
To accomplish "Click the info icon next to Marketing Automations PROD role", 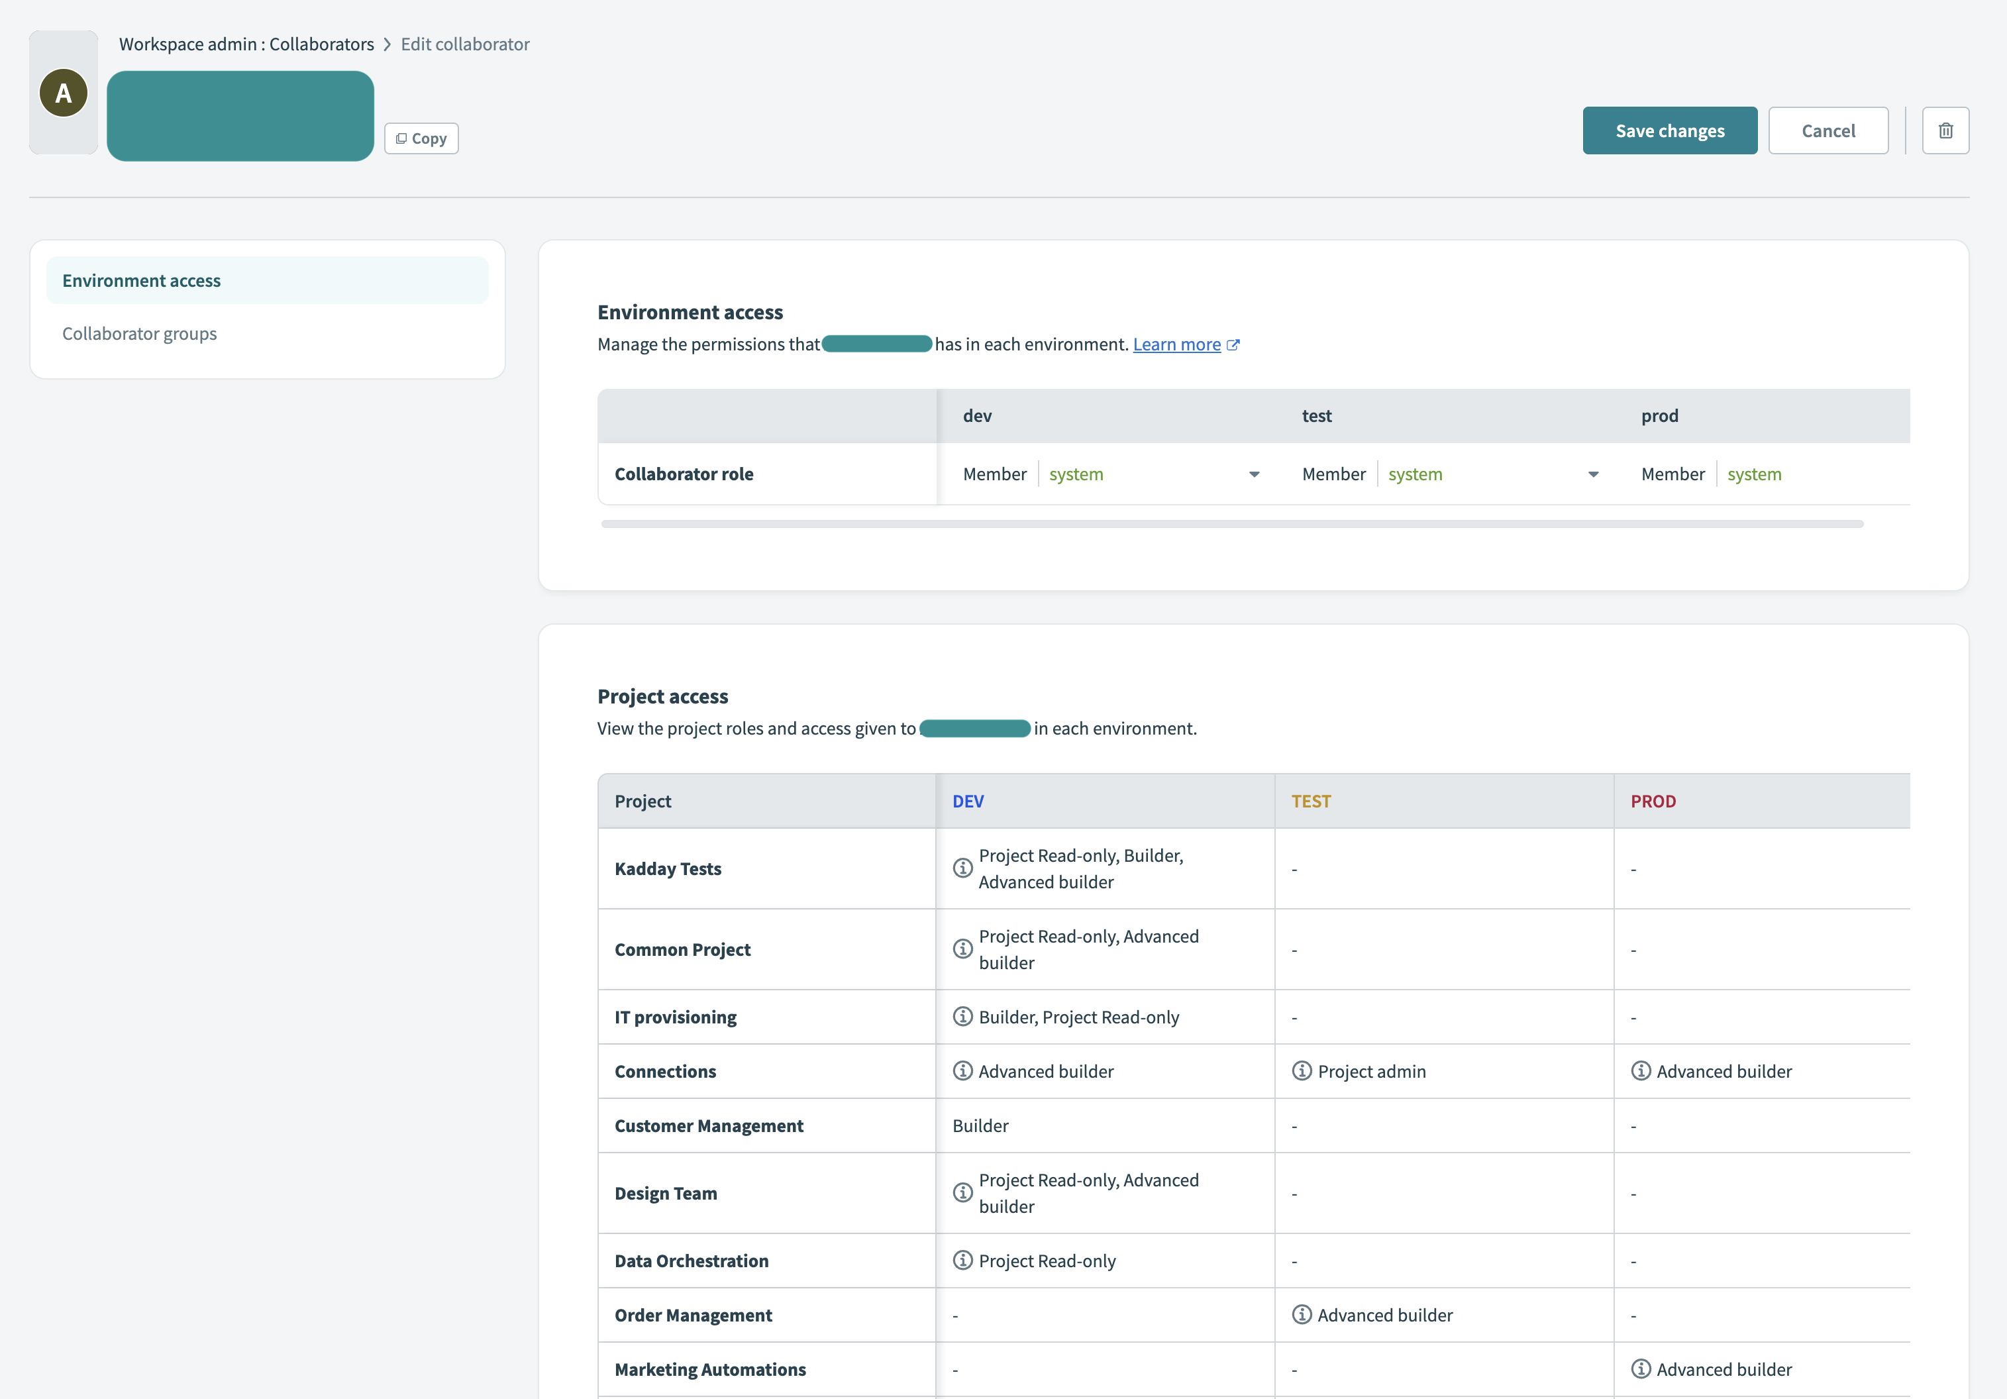I will (x=1641, y=1369).
